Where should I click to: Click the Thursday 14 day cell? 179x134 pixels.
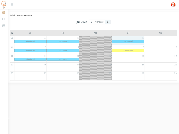click(x=128, y=58)
